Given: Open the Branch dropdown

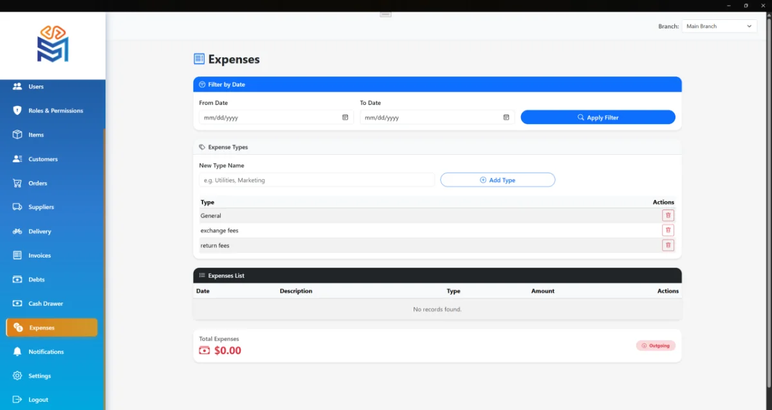Looking at the screenshot, I should pos(719,26).
